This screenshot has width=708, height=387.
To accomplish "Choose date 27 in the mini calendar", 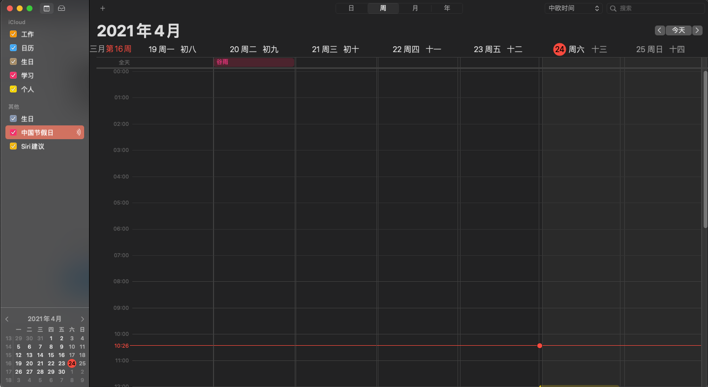I will click(x=29, y=372).
